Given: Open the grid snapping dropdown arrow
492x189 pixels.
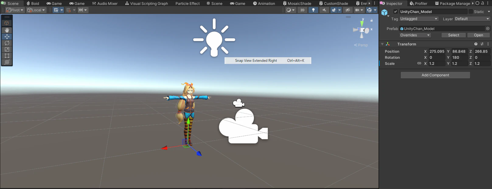Looking at the screenshot, I should (x=74, y=10).
